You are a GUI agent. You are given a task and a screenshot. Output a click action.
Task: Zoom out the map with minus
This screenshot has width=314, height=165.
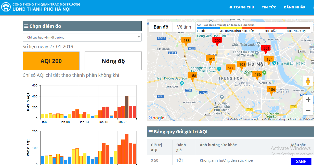pyautogui.click(x=308, y=110)
